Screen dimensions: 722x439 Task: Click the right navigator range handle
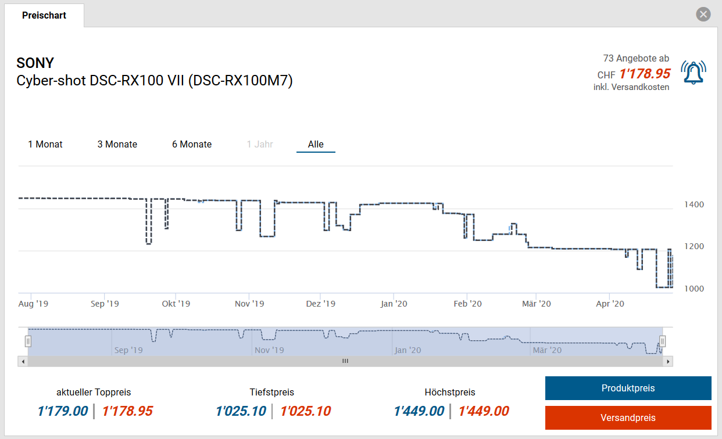[662, 341]
